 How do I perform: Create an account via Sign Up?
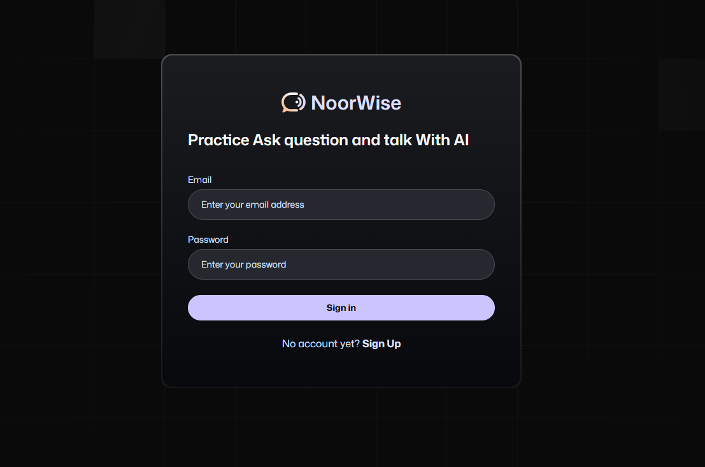(x=381, y=344)
